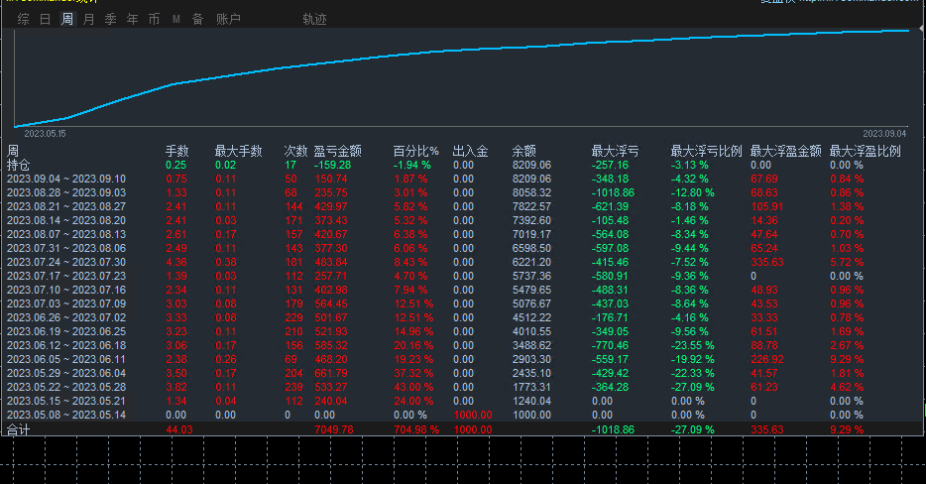
Task: Select week row 2023.06.05 ~ 2023.06.11
Action: 462,359
